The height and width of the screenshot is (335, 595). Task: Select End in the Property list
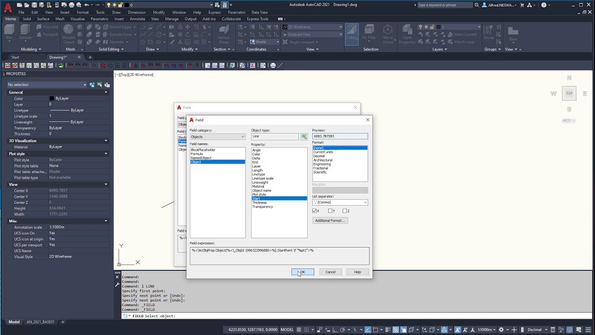click(x=255, y=162)
